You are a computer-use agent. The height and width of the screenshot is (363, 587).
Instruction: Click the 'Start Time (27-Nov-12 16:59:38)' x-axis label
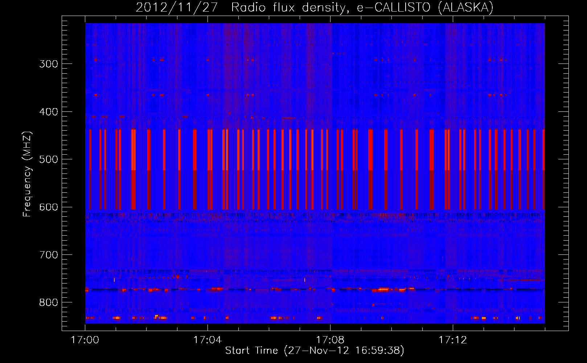click(x=315, y=351)
